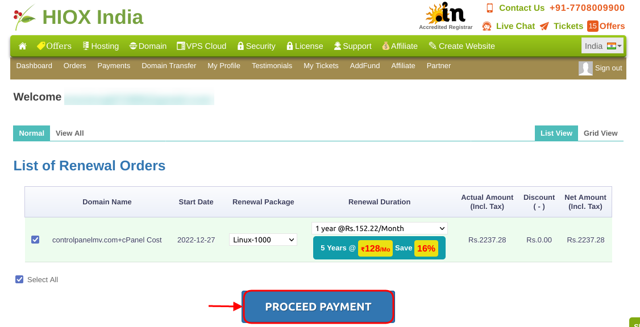This screenshot has width=640, height=327.
Task: Click the Security padlock icon
Action: click(240, 46)
